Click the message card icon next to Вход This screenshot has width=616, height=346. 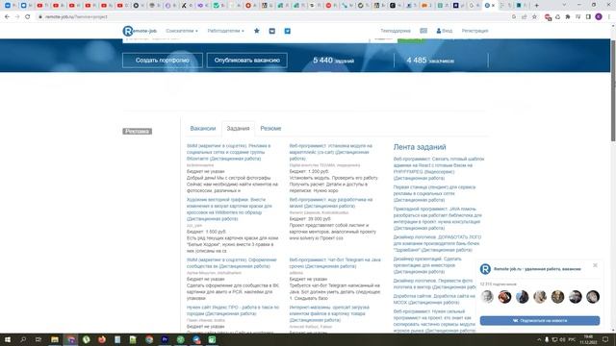coord(423,31)
